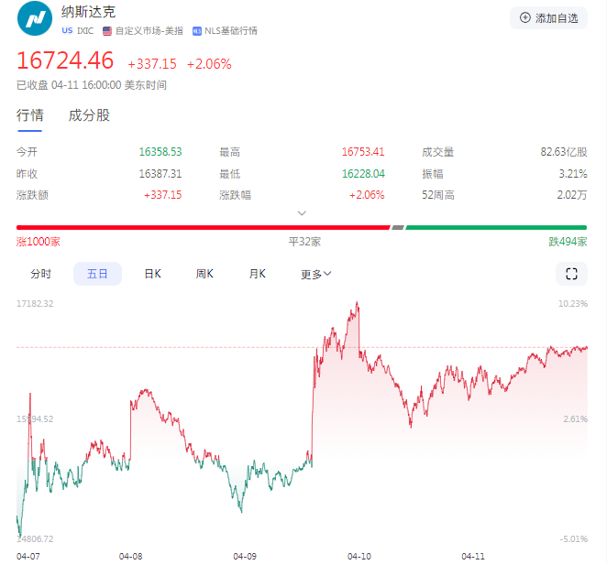Select the 周K chart tab
607x565 pixels.
(204, 274)
